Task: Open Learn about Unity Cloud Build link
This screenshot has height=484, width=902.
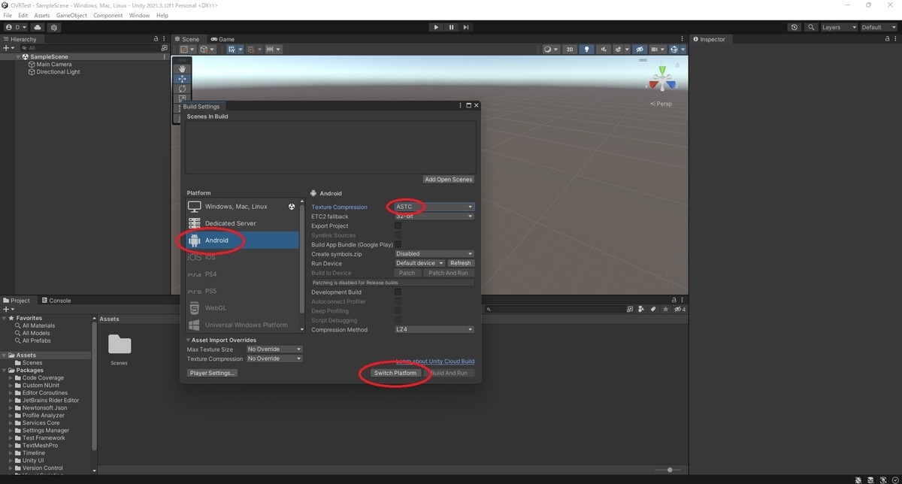Action: point(435,361)
